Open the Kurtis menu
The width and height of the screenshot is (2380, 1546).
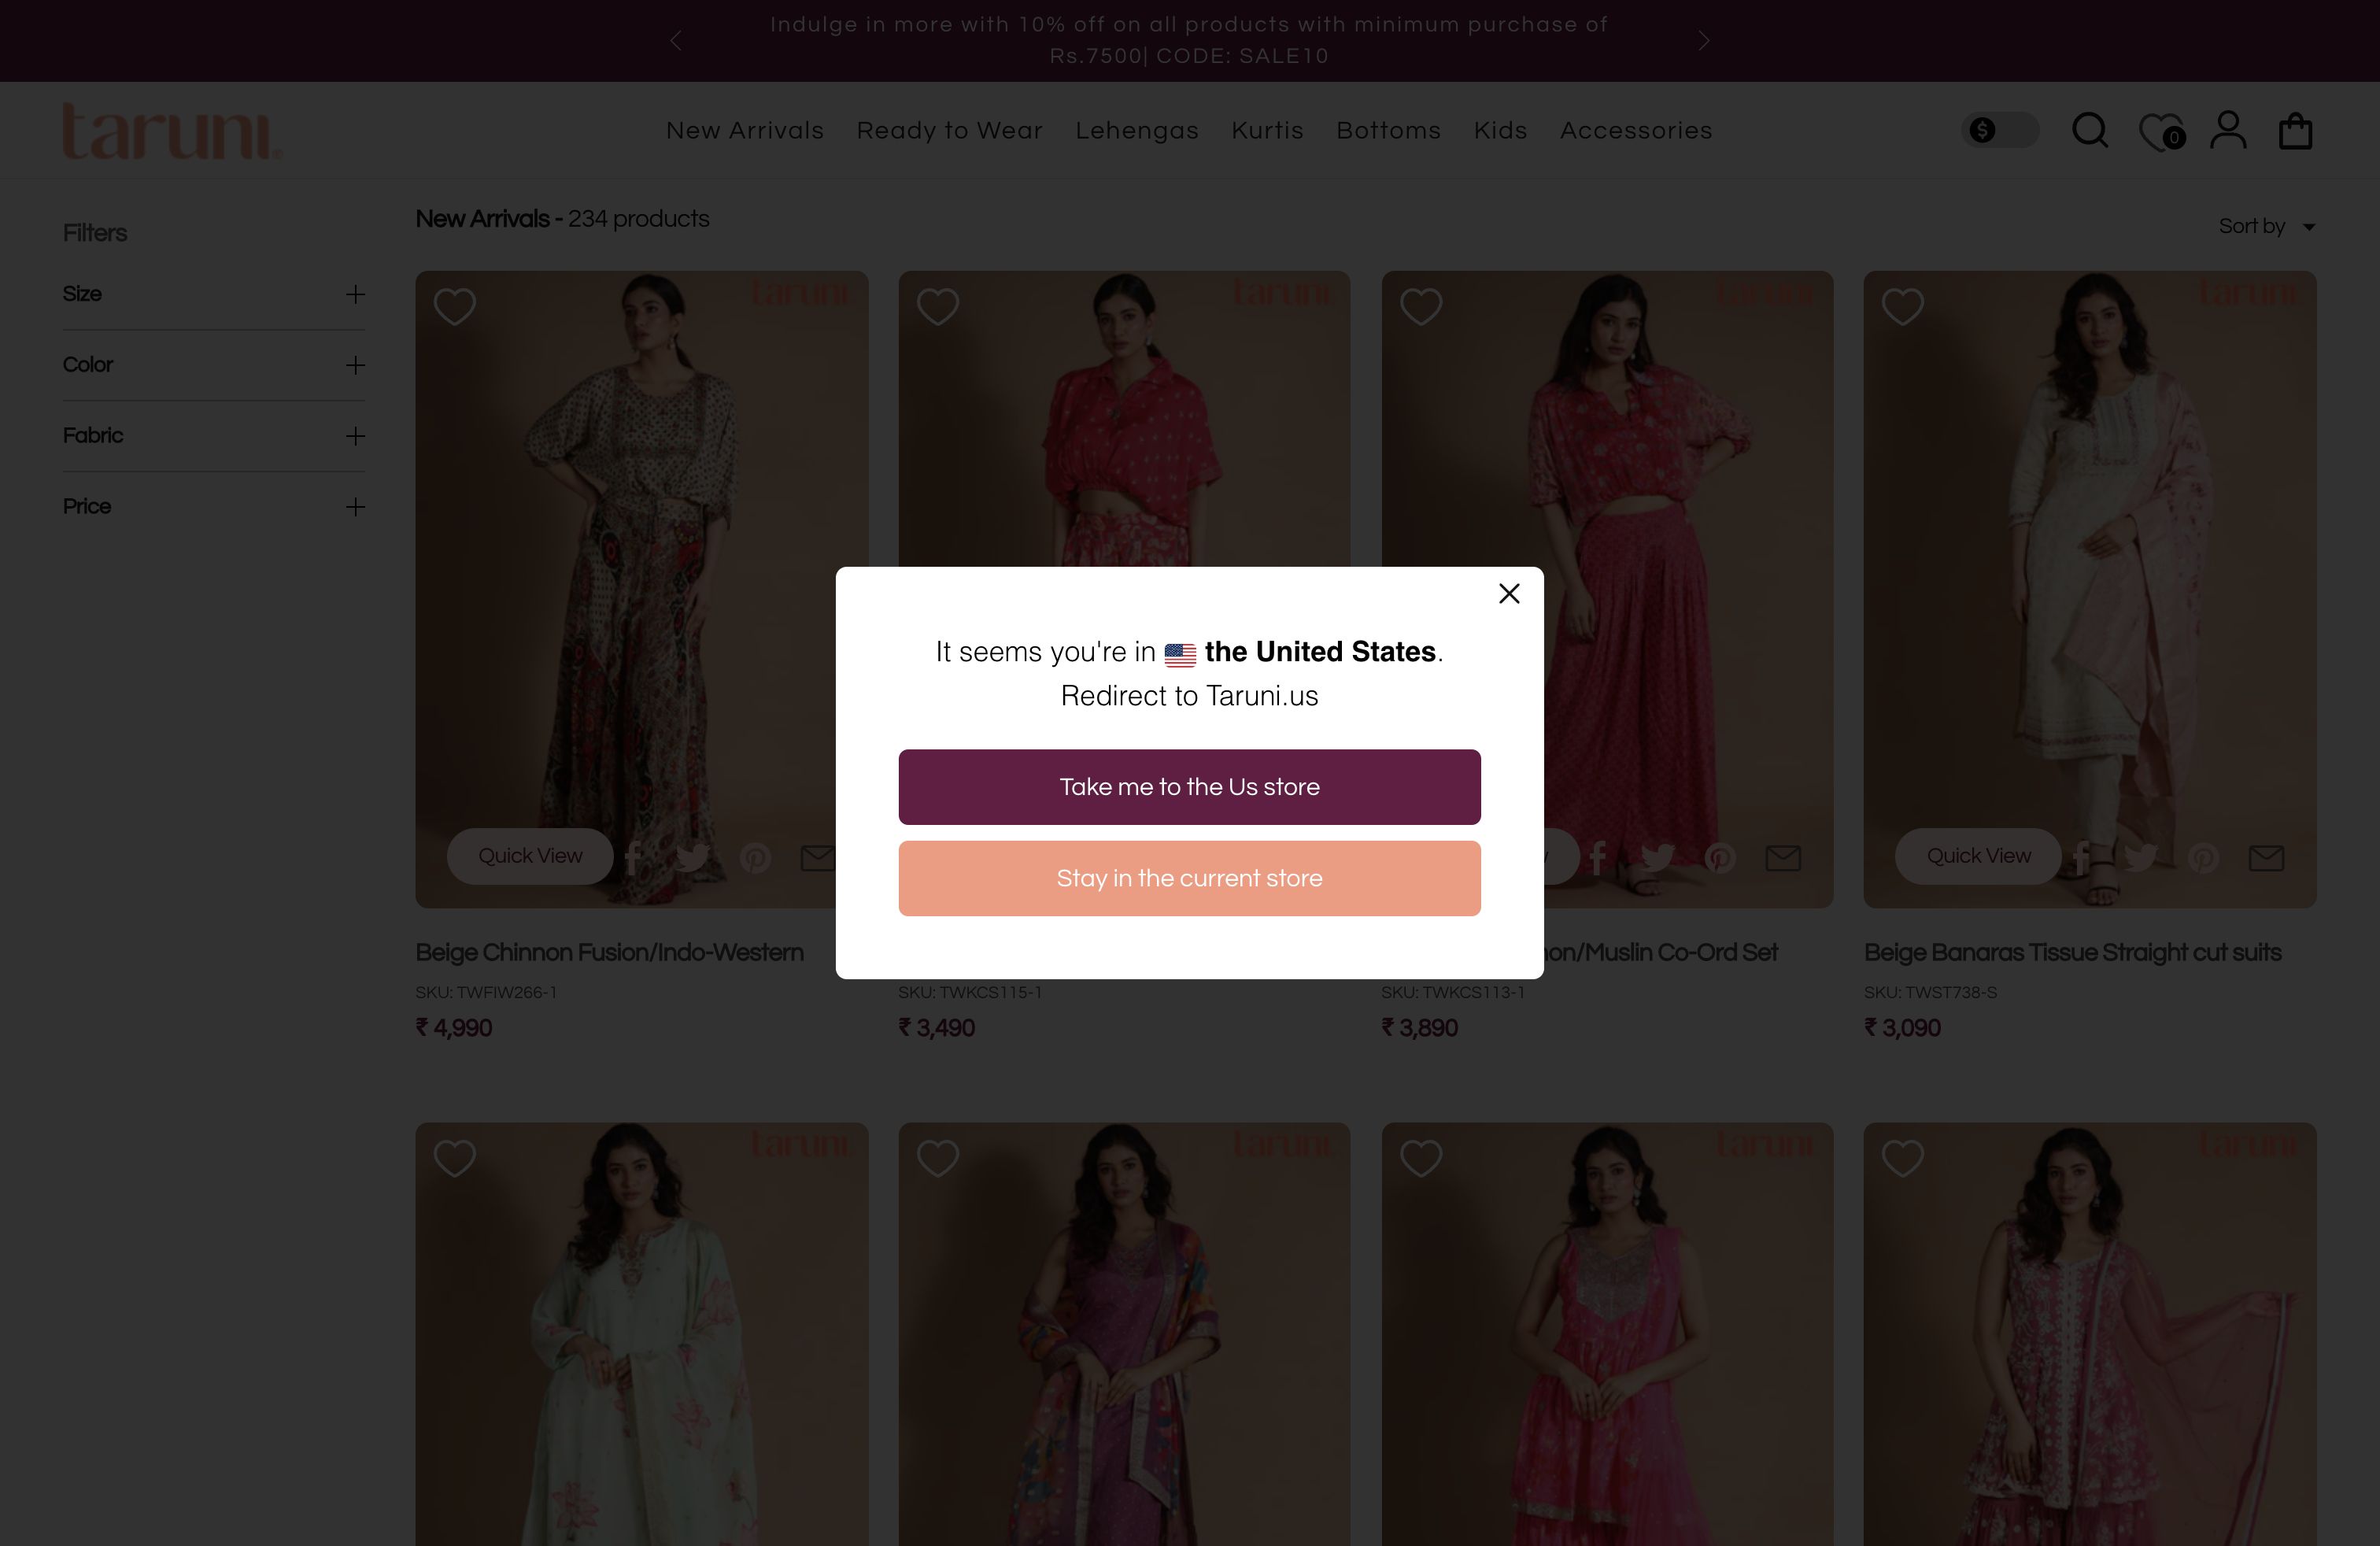coord(1267,131)
